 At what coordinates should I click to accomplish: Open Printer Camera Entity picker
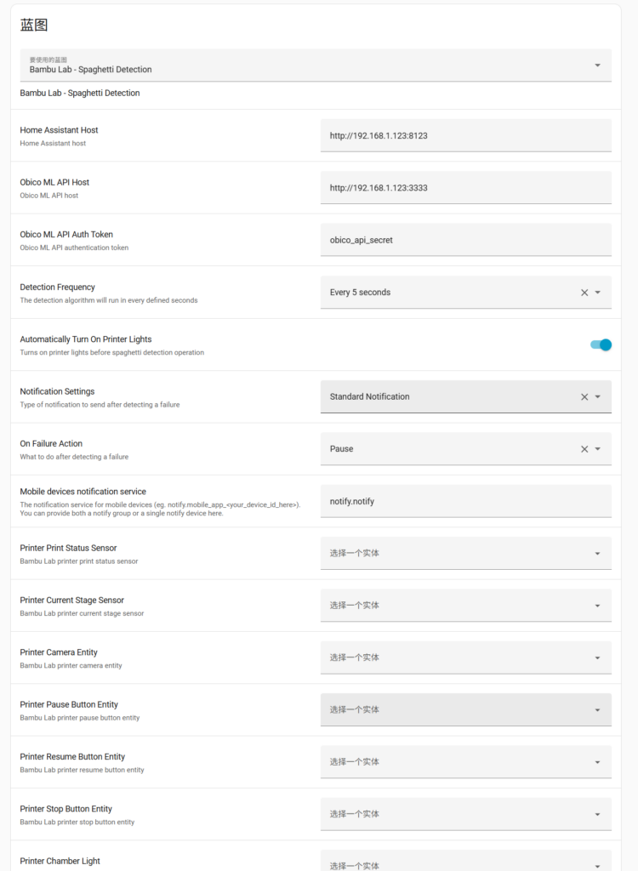point(465,658)
